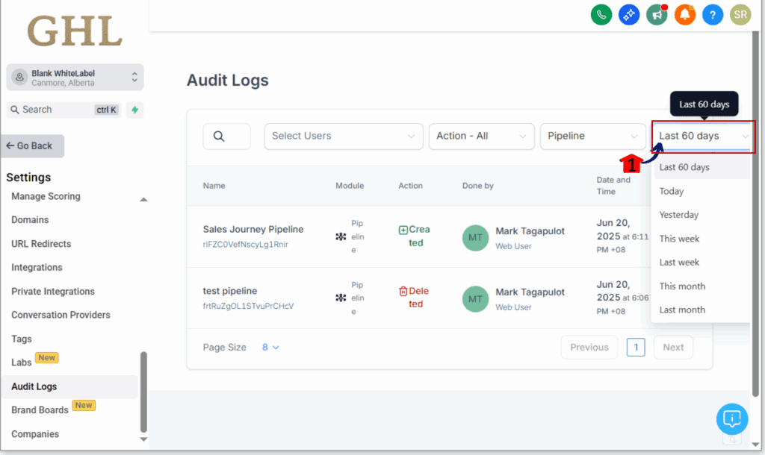Image resolution: width=765 pixels, height=455 pixels.
Task: Open the blue AI sparkle icon
Action: click(x=629, y=14)
